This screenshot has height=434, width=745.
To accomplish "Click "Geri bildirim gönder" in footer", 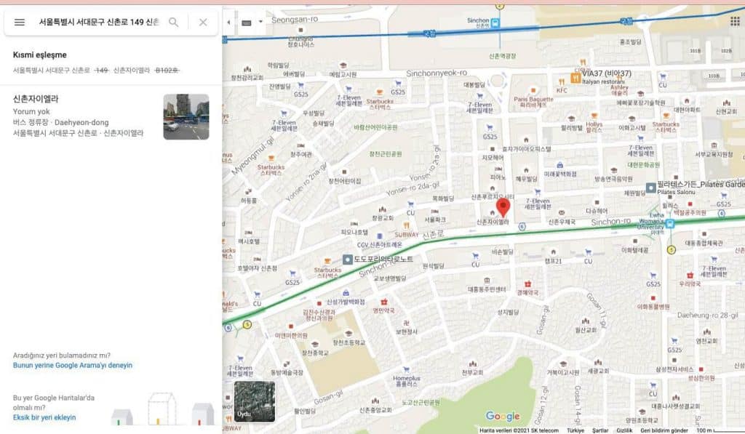I will coord(664,430).
